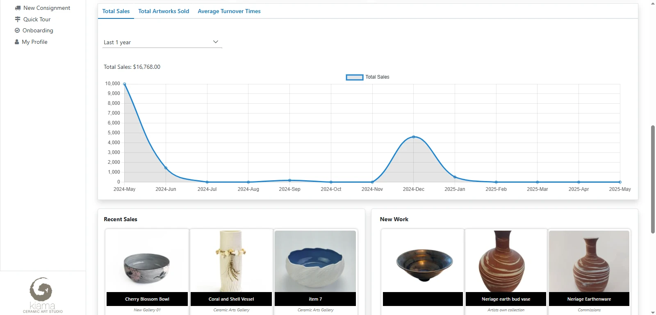The width and height of the screenshot is (656, 315).
Task: Open the Cherry Blossom Bowl thumbnail
Action: [x=147, y=261]
